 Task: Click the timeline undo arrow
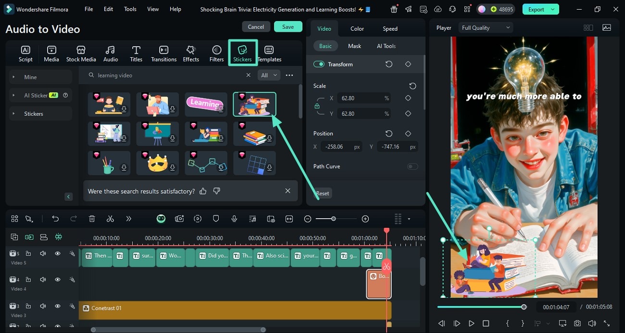pos(55,219)
